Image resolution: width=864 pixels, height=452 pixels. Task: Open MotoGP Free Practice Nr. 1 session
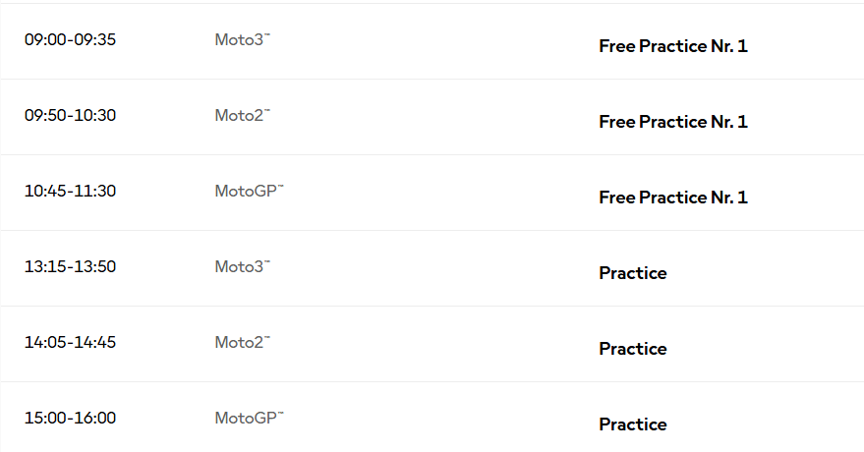tap(672, 198)
